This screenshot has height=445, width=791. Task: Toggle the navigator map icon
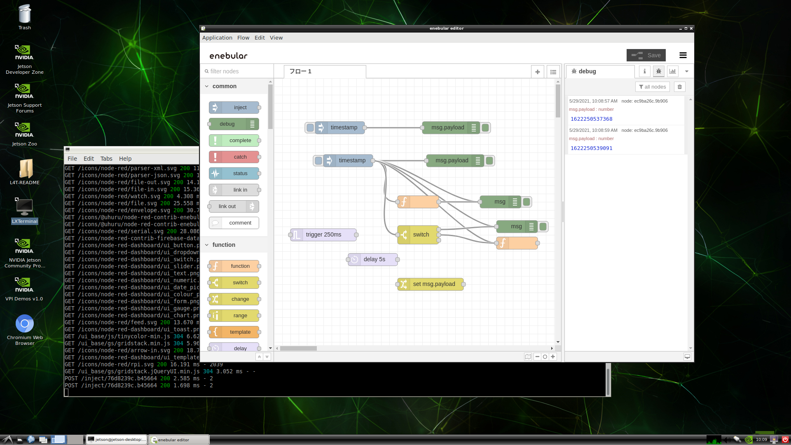528,357
